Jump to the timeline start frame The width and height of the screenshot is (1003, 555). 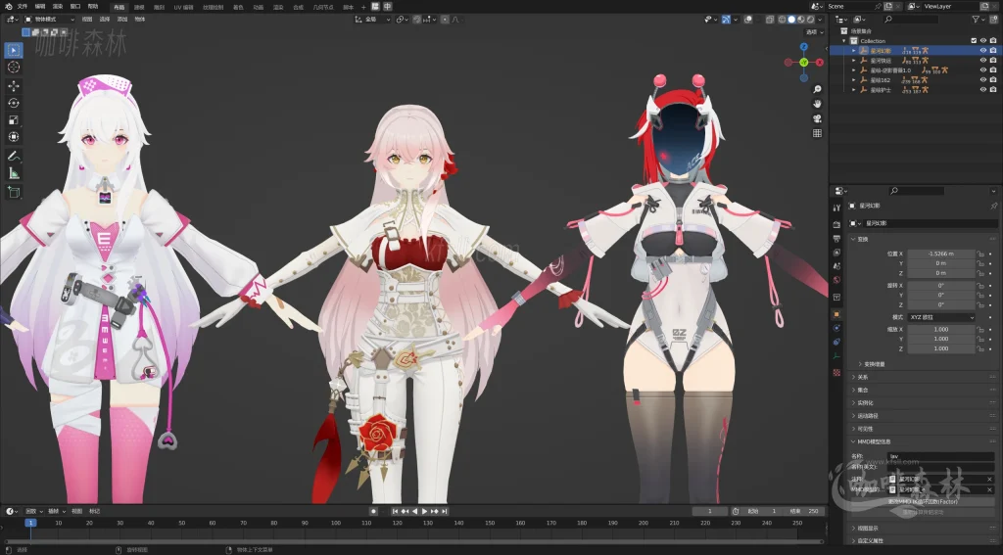pos(396,512)
